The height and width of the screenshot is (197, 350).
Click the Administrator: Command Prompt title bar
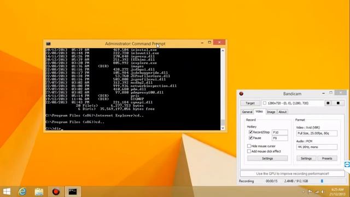click(x=135, y=44)
